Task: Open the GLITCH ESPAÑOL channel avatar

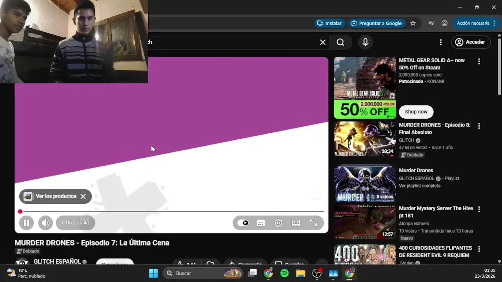Action: tap(22, 262)
